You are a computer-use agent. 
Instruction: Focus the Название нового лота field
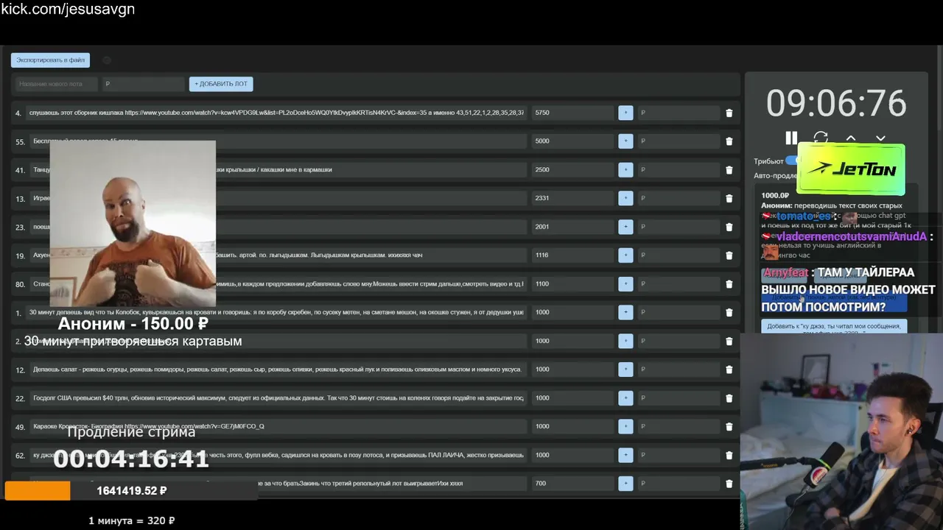pos(57,84)
